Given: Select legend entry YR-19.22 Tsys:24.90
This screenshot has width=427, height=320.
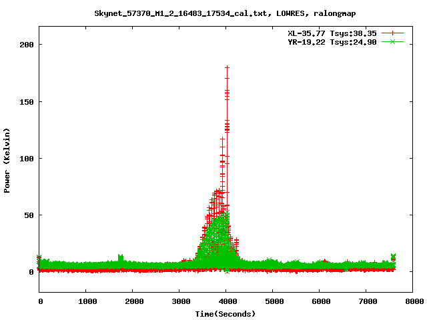Looking at the screenshot, I should 332,42.
